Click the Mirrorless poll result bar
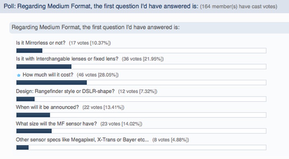 click(141, 51)
